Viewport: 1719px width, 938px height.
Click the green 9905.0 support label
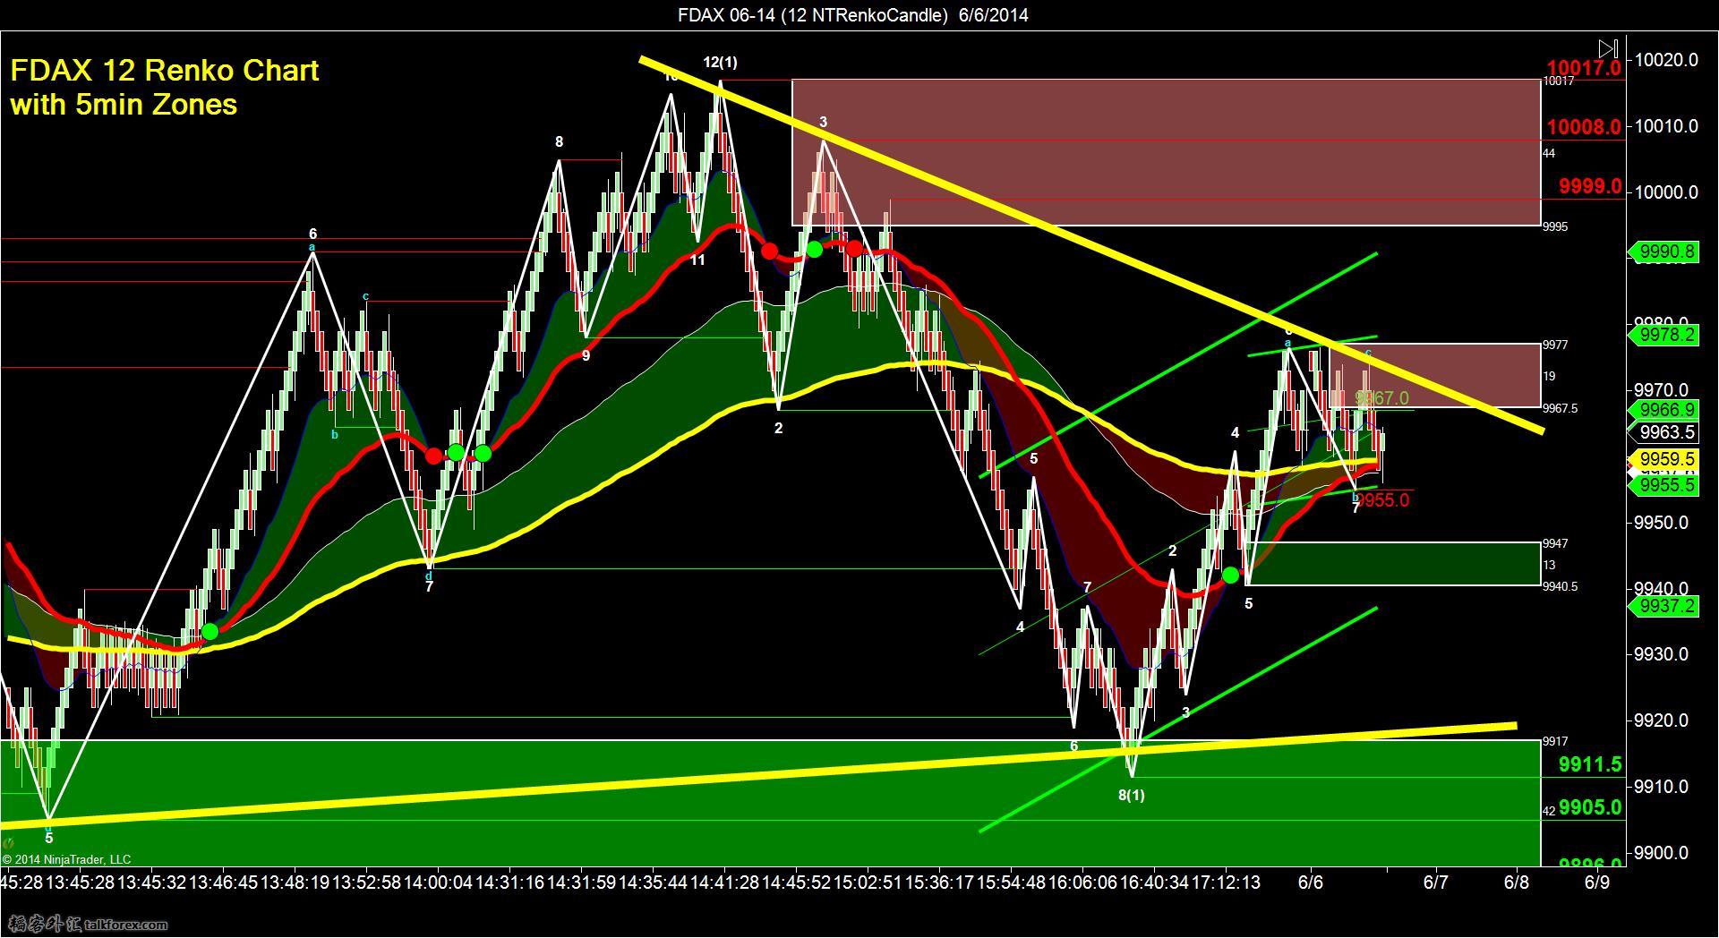[x=1590, y=807]
